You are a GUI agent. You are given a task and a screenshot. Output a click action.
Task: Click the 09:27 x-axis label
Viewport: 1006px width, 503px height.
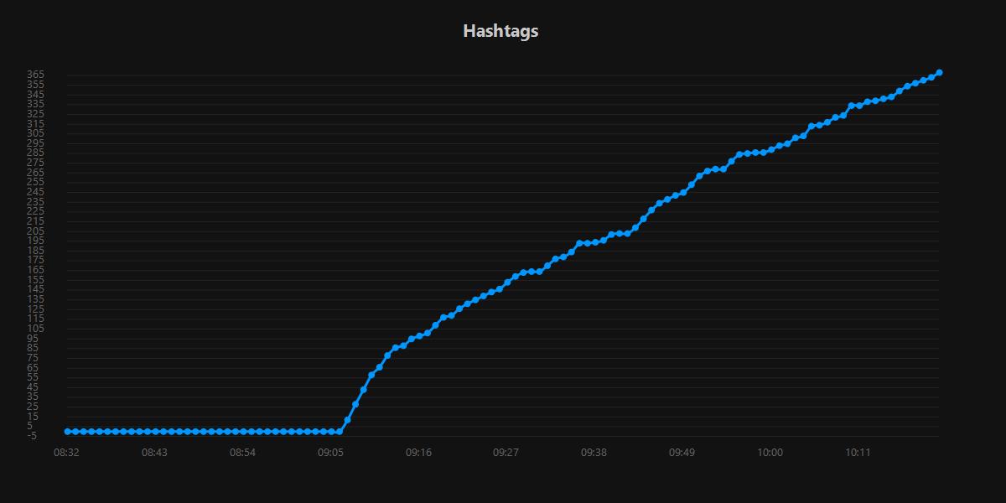click(507, 451)
